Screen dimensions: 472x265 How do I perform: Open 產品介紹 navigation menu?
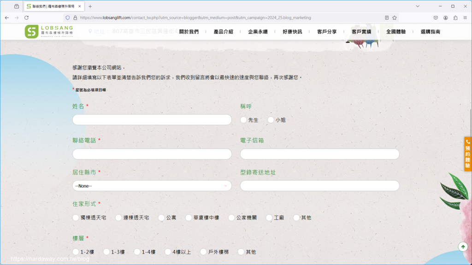[x=224, y=32]
